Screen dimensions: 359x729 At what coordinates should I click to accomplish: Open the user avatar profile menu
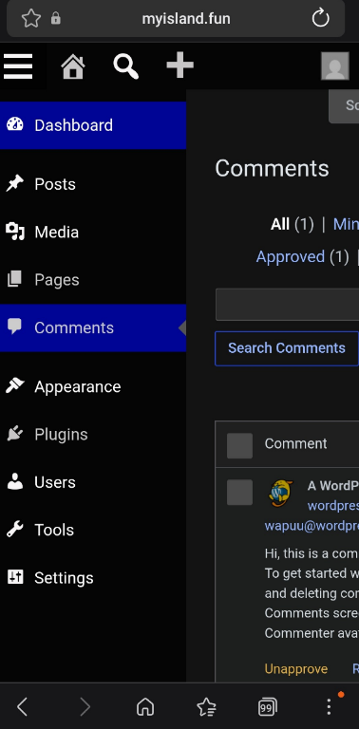pos(335,66)
